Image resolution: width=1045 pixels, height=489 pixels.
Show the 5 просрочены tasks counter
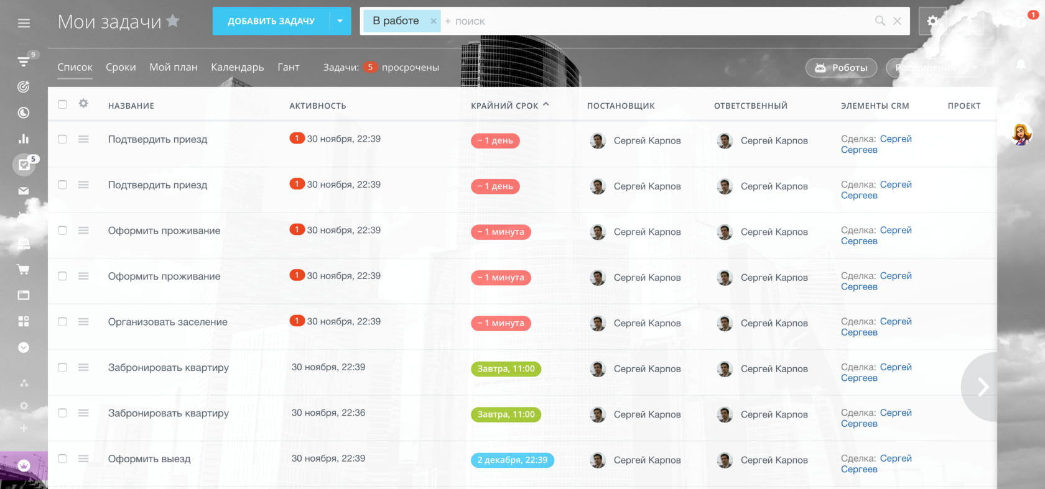[x=401, y=67]
